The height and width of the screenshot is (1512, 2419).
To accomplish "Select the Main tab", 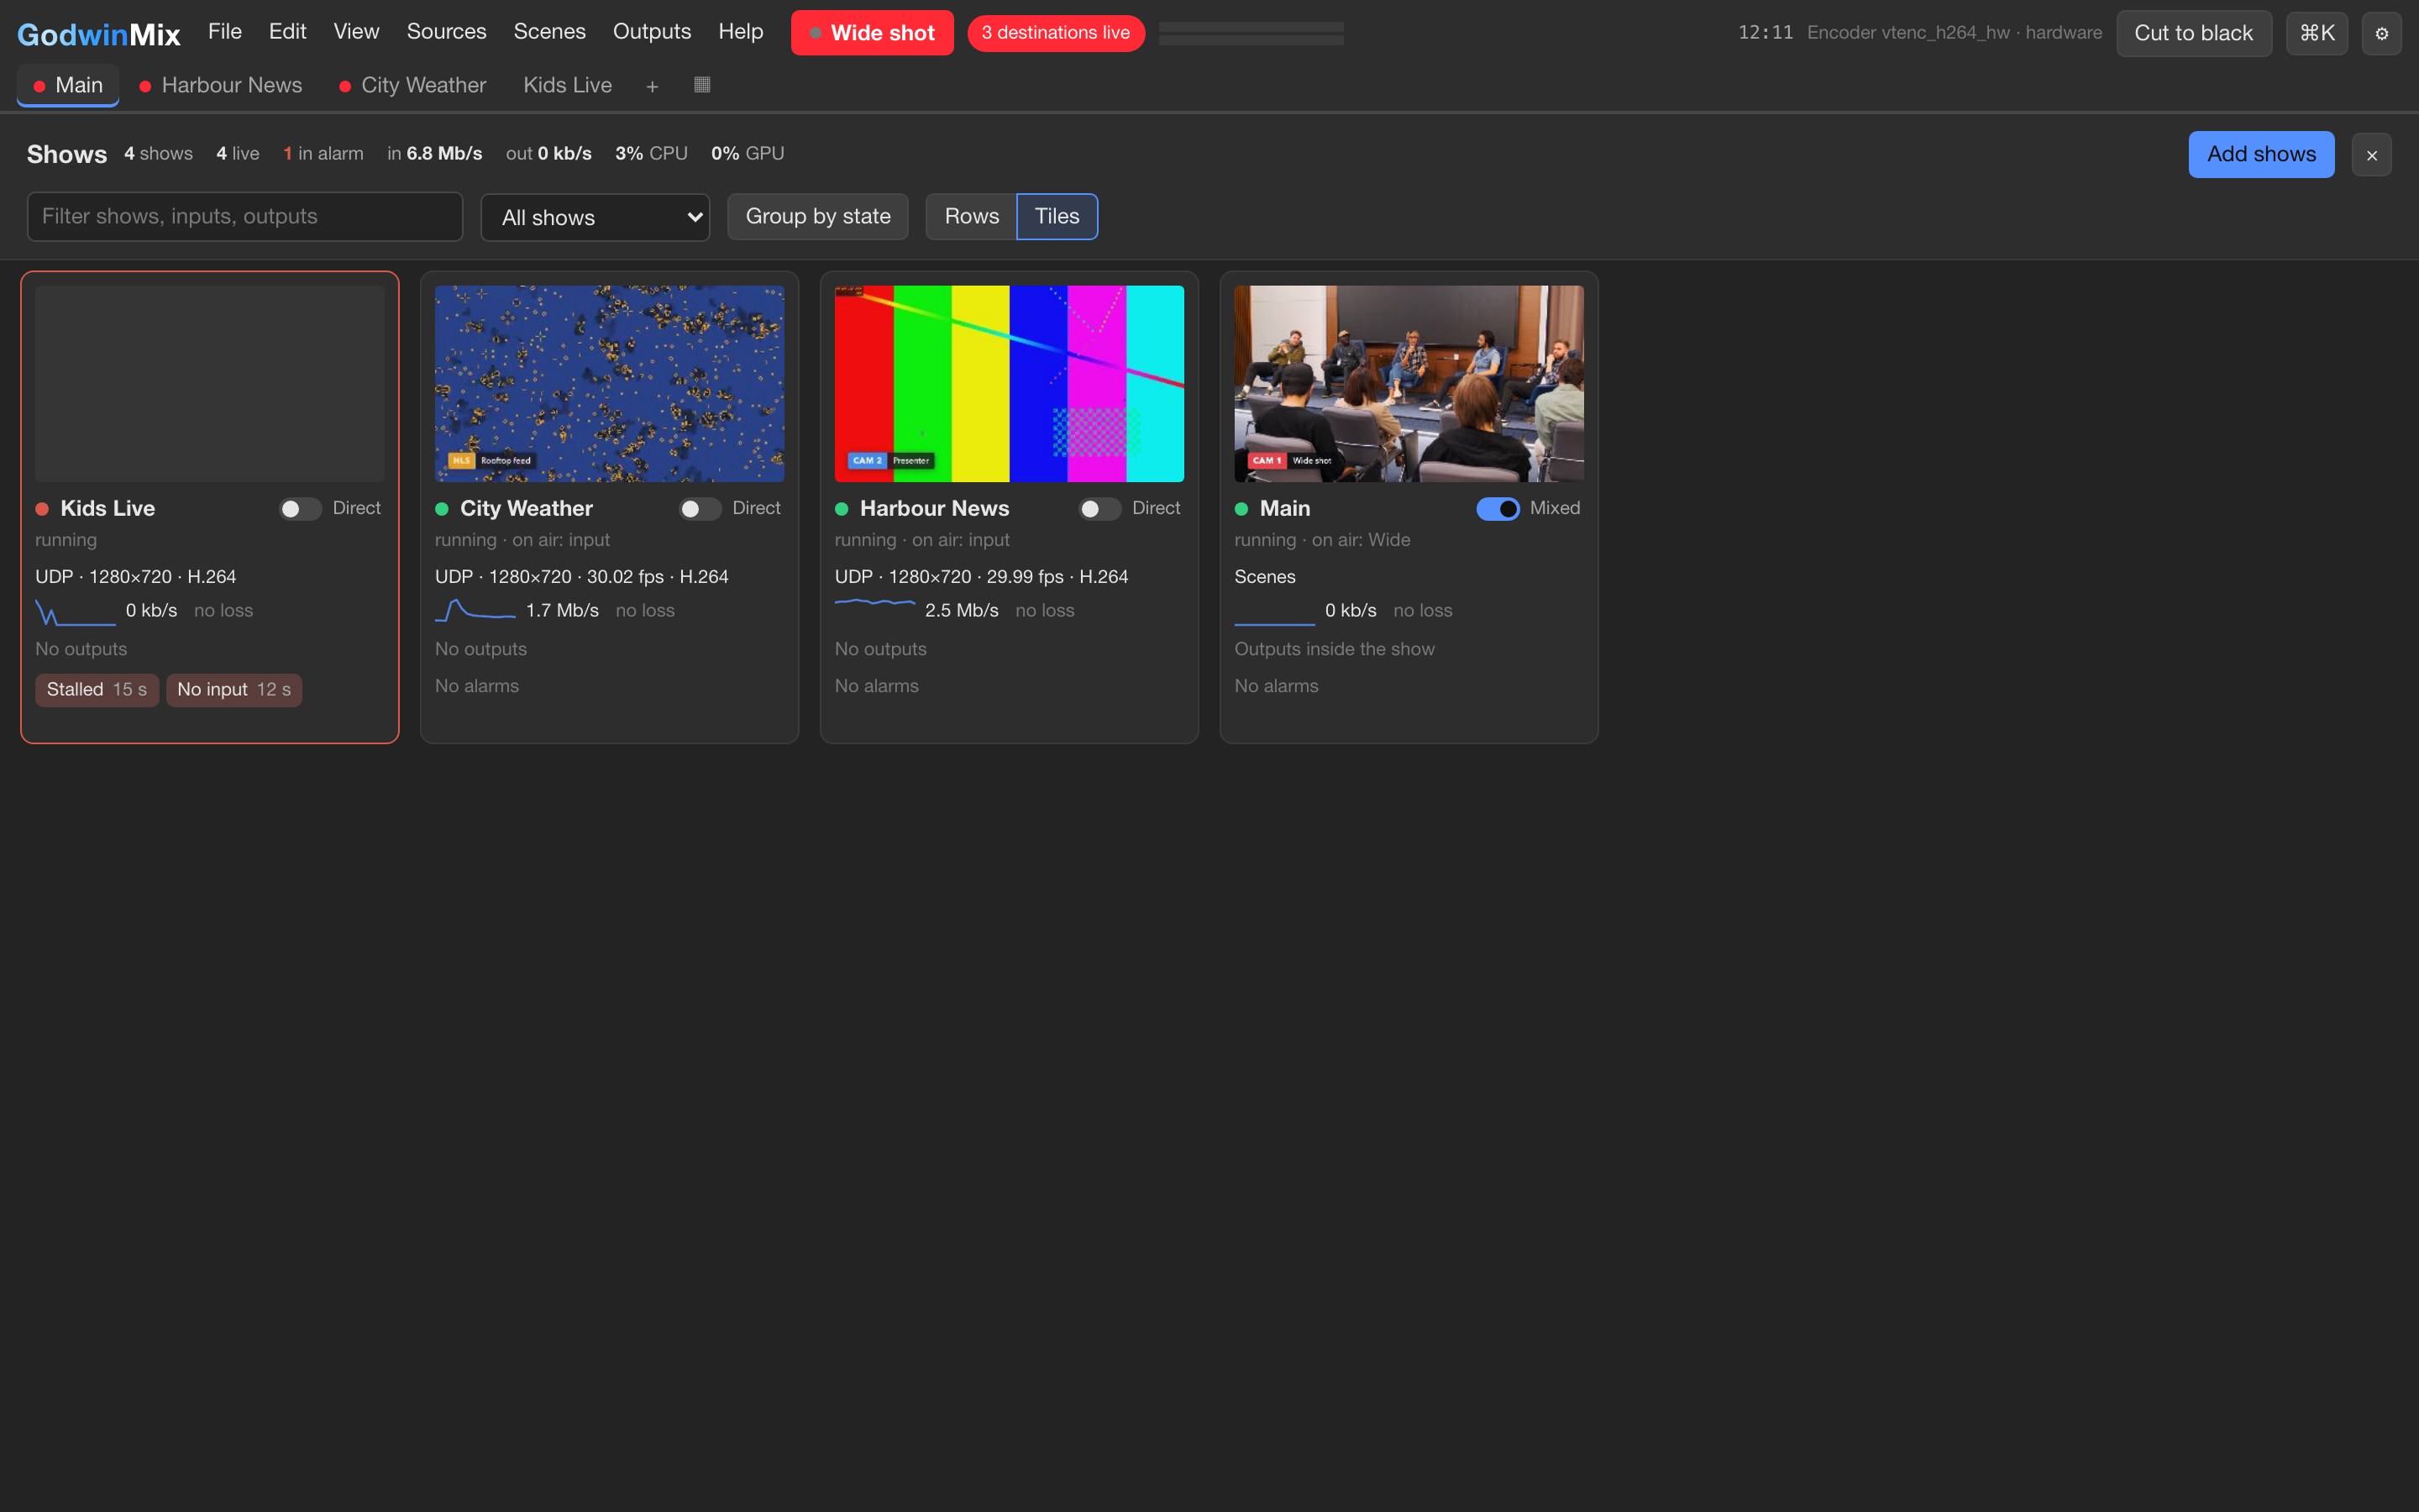I will (68, 86).
